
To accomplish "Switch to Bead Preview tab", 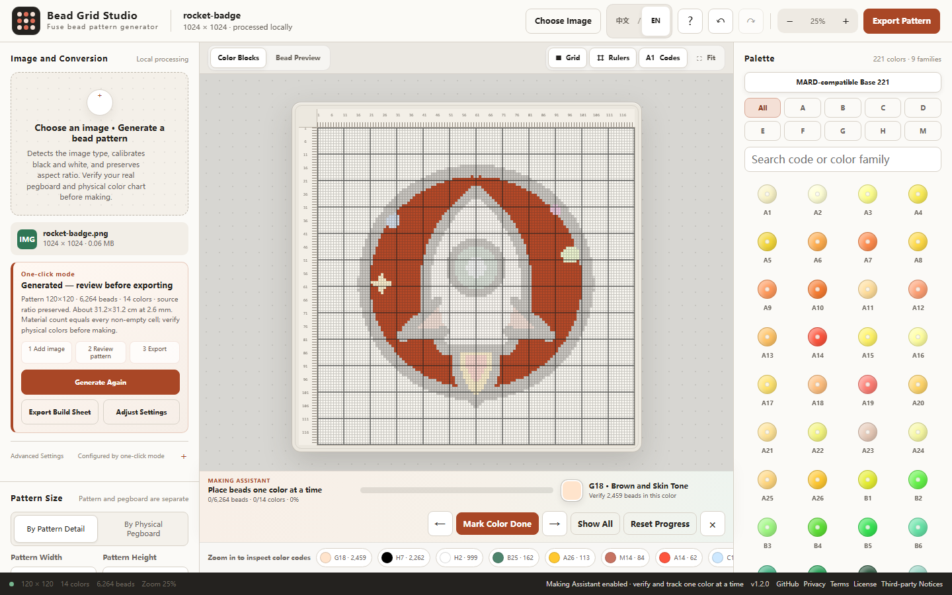I will [x=298, y=58].
